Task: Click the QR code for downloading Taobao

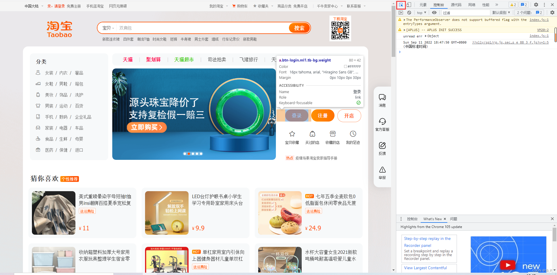Action: click(340, 30)
